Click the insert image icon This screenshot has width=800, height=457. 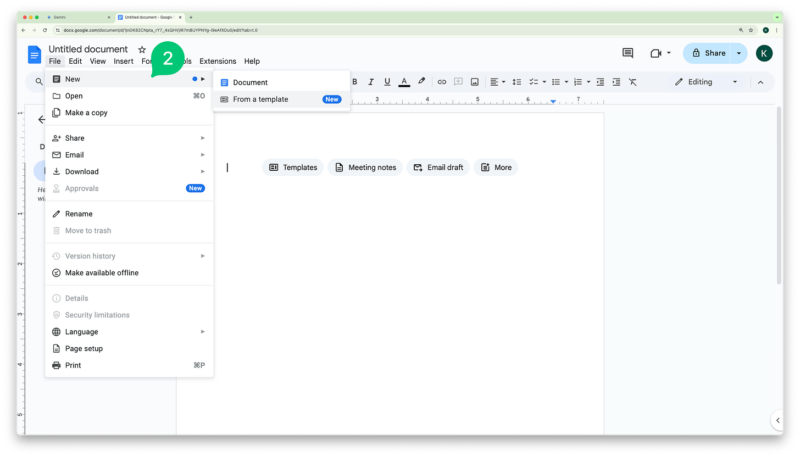point(475,82)
